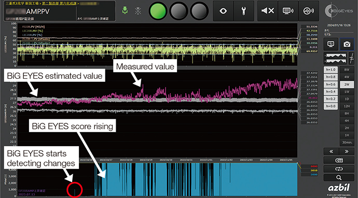The image size is (358, 198).
Task: Click the 69.9357 value label
Action: click(x=309, y=51)
